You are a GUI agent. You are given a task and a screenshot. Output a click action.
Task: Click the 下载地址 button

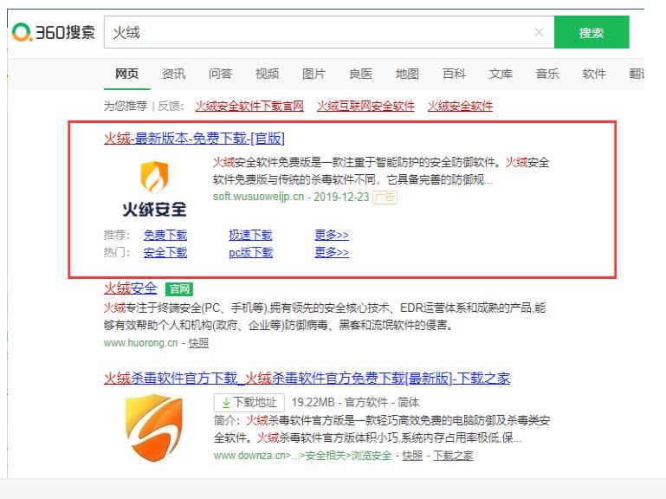click(249, 402)
